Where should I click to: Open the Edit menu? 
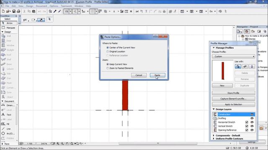tap(14, 6)
